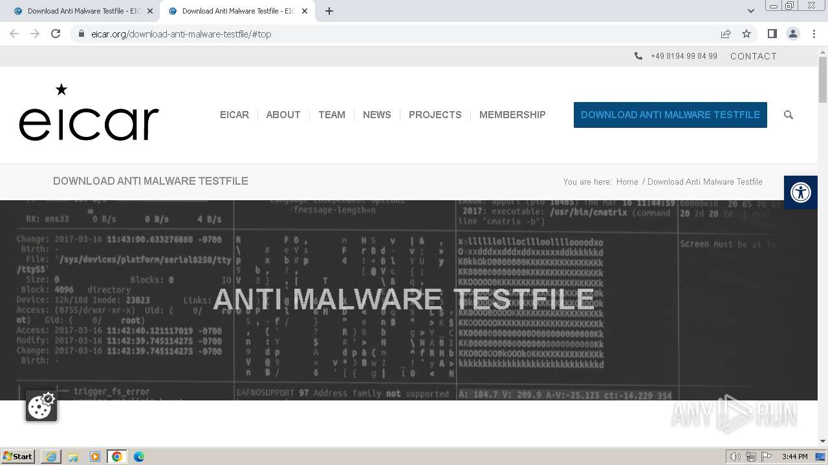Select the second Download Anti Malware tab
This screenshot has height=465, width=828.
(236, 11)
